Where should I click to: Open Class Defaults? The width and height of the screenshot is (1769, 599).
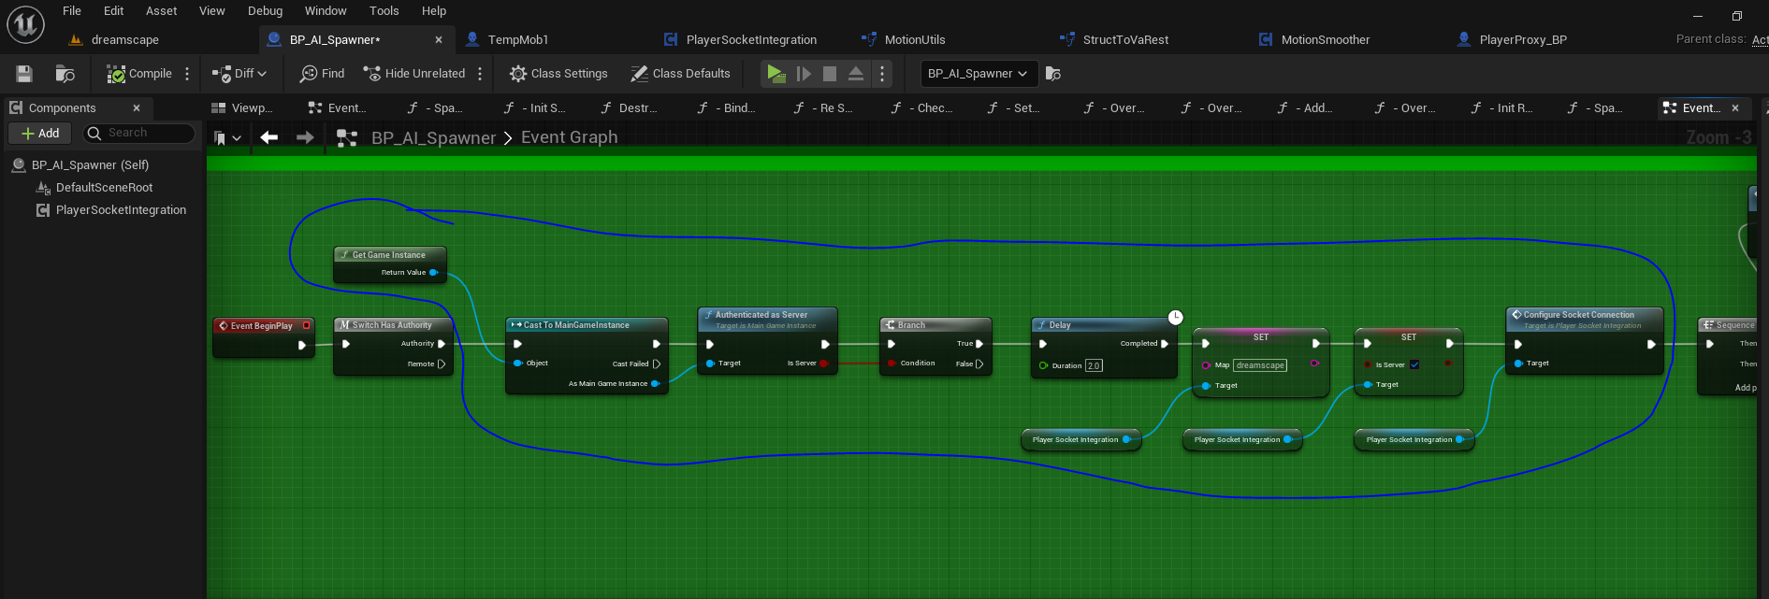(x=680, y=74)
